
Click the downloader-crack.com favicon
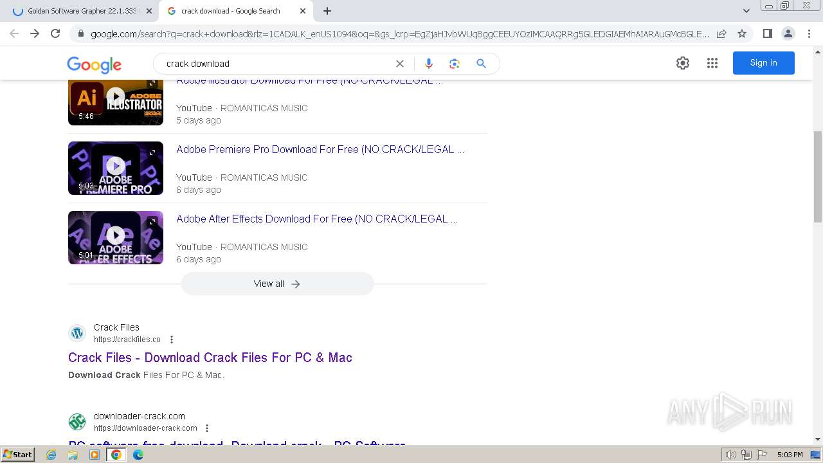(x=77, y=422)
